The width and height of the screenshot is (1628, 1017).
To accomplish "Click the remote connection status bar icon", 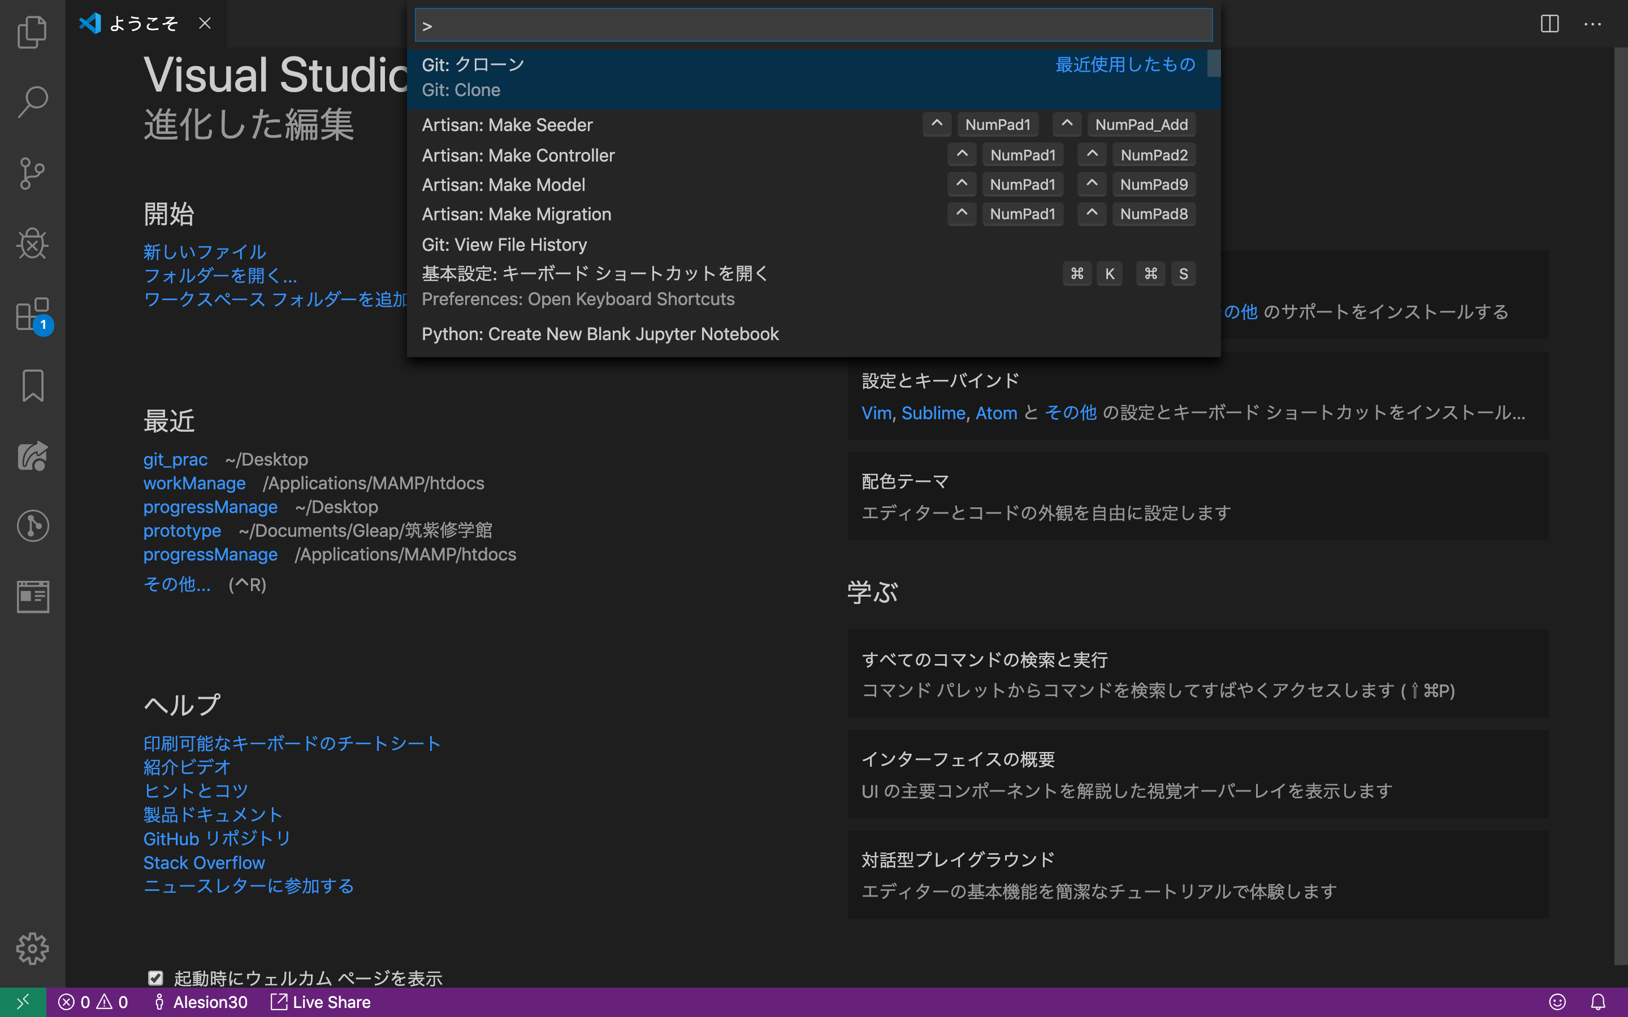I will pyautogui.click(x=24, y=1002).
